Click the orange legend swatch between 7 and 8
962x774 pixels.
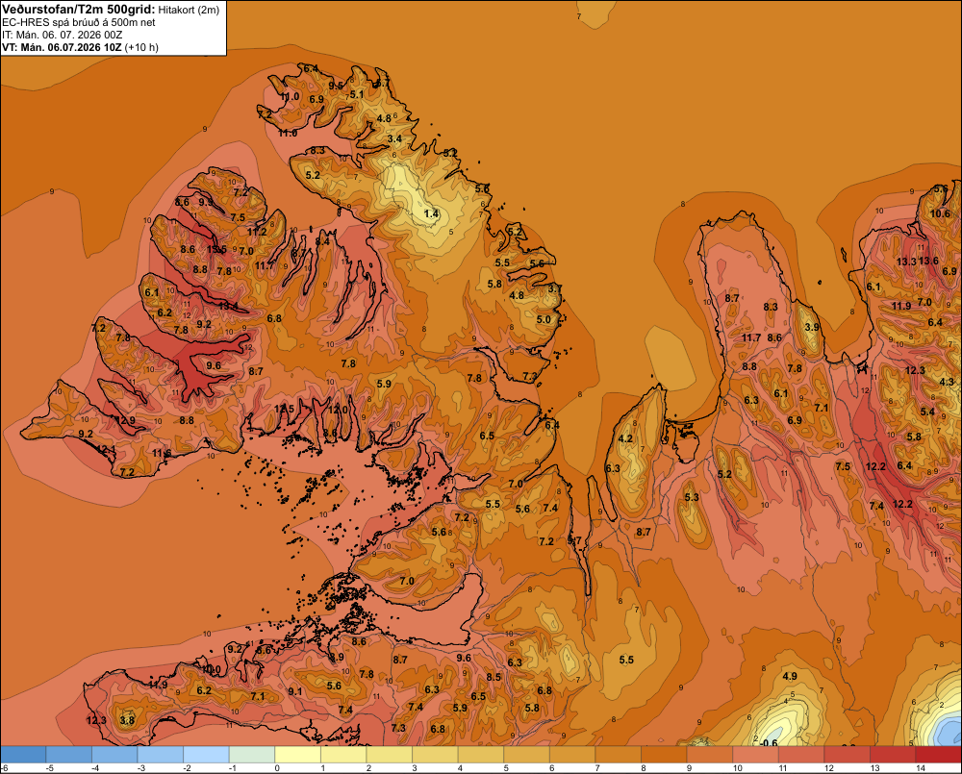tap(618, 755)
